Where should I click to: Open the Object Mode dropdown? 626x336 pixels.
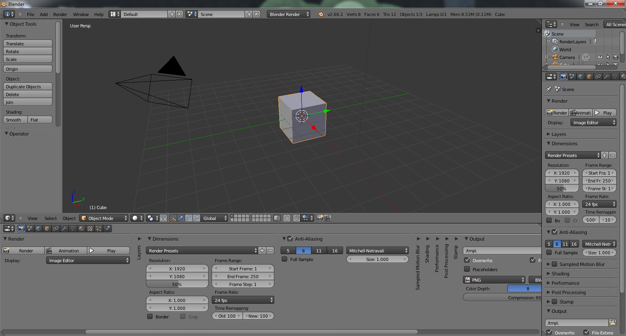point(104,218)
